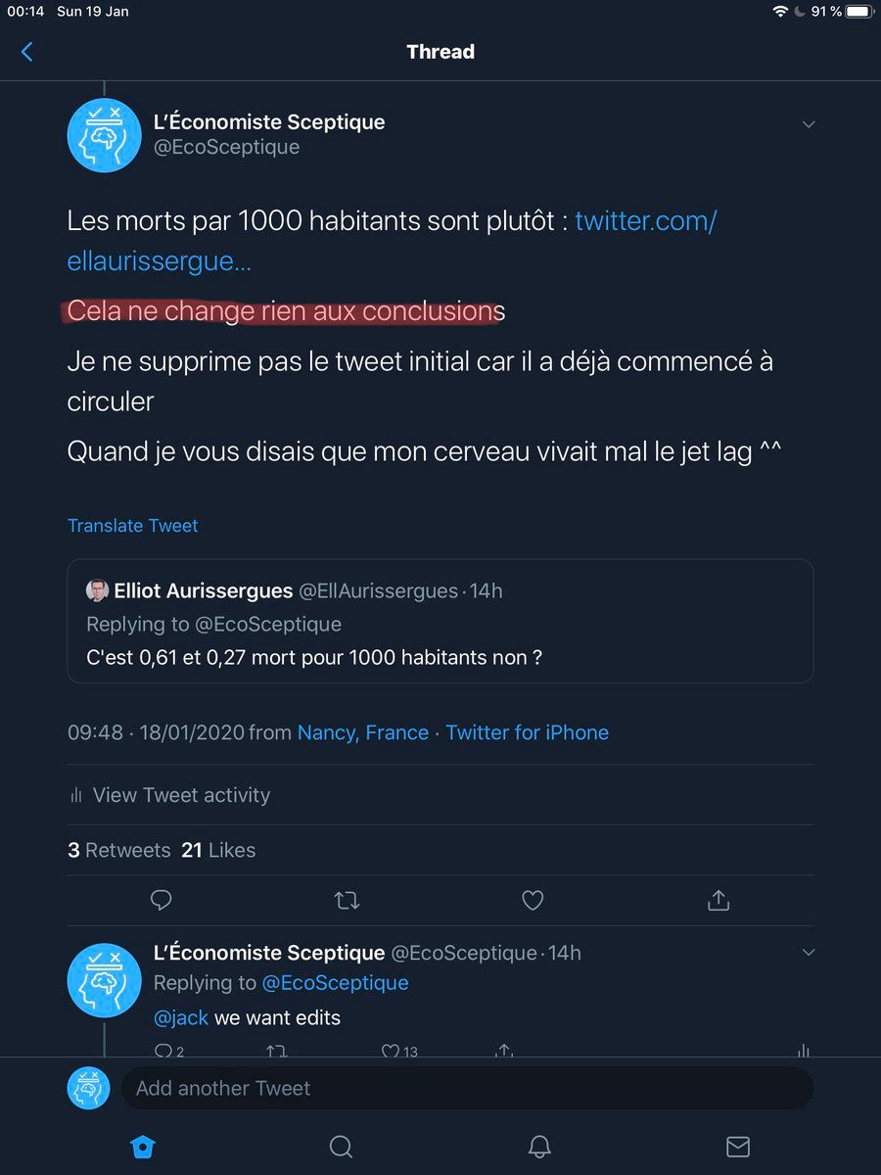881x1175 pixels.
Task: Retweet the main tweet
Action: click(x=347, y=900)
